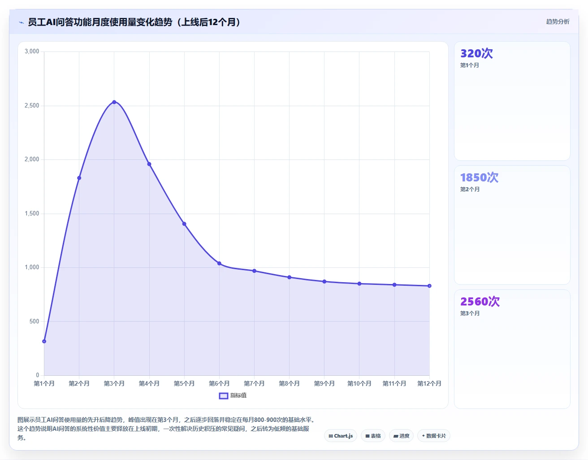Click the chart title 员工AI问答功能月度使用量变化趋势
This screenshot has height=460, width=588.
click(134, 22)
